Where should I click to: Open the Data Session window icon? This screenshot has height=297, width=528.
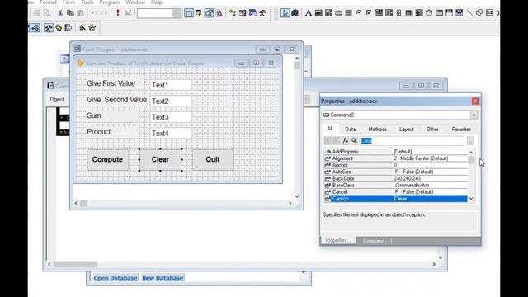(x=199, y=13)
